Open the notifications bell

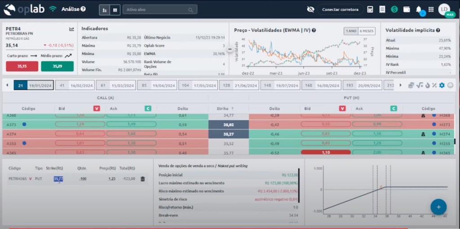pos(419,9)
